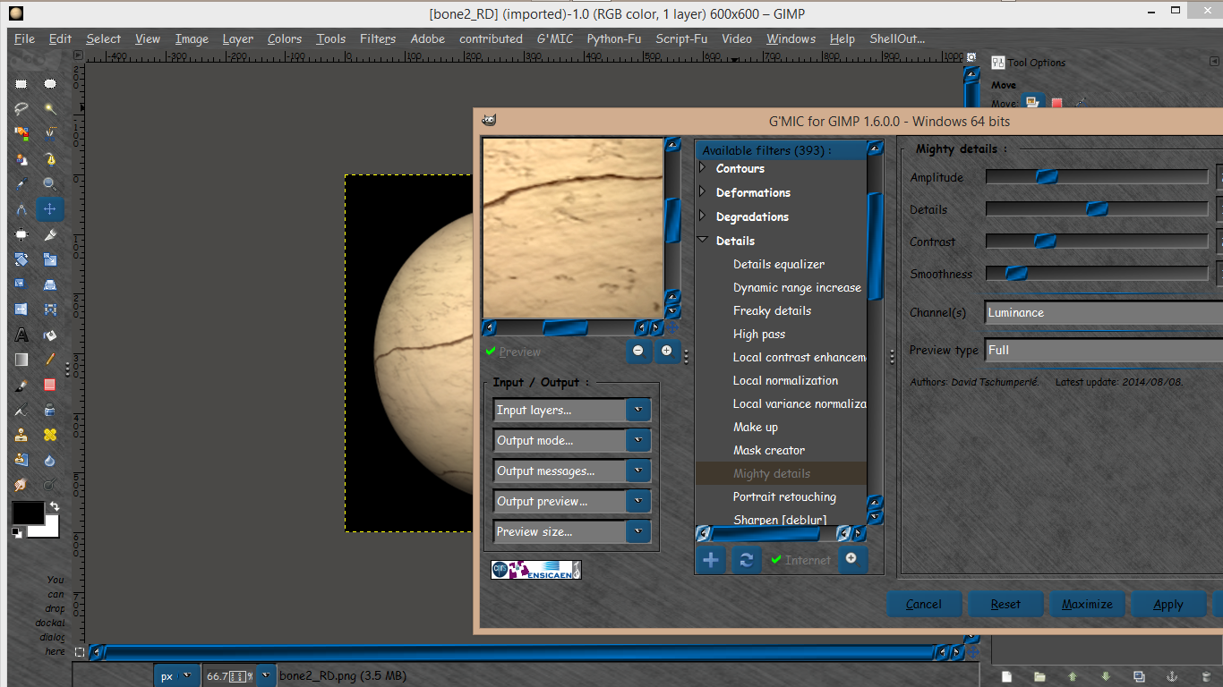This screenshot has width=1223, height=687.
Task: Select the Scissors Select tool
Action: click(50, 134)
